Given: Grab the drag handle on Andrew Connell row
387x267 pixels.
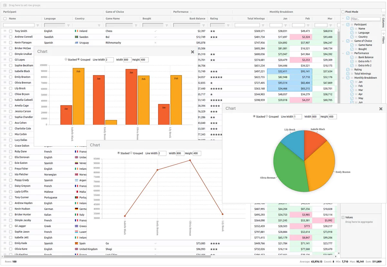Looking at the screenshot, I should (5, 37).
